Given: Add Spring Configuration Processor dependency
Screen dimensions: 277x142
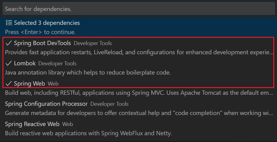Looking at the screenshot, I should 46,104.
